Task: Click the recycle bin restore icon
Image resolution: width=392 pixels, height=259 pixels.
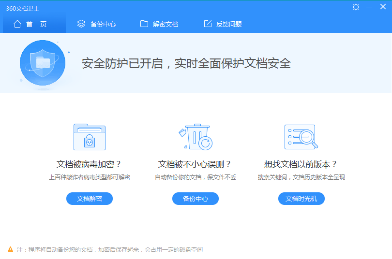Action: 196,137
